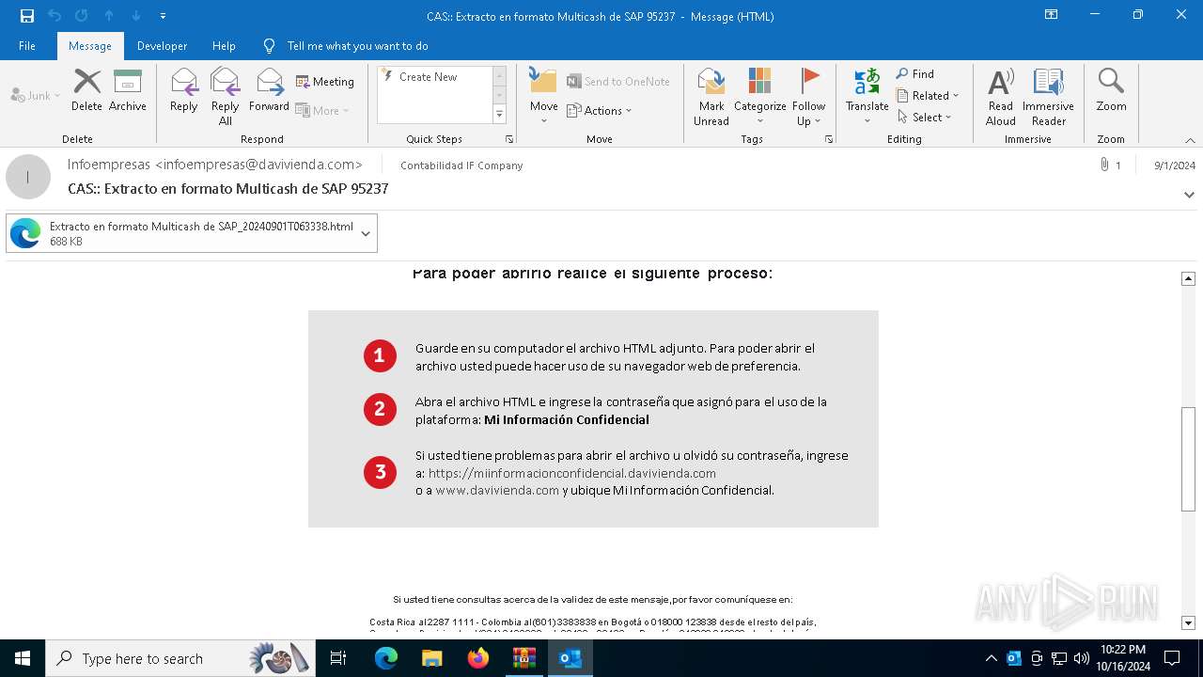
Task: Open Quick Steps dialog launcher
Action: (x=509, y=139)
